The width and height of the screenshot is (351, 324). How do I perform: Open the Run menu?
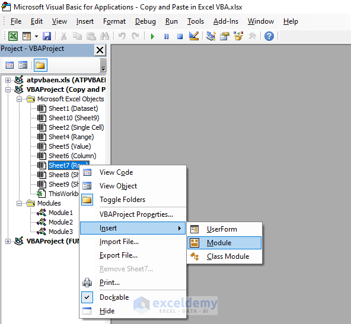pyautogui.click(x=171, y=21)
